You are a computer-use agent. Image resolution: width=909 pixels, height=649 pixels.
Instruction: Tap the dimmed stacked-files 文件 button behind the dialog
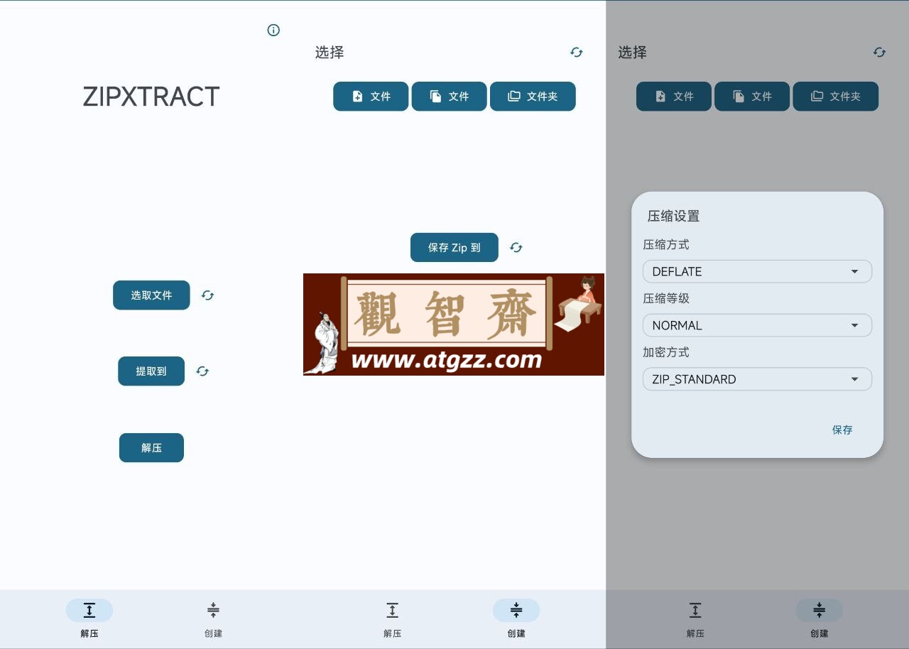coord(752,97)
